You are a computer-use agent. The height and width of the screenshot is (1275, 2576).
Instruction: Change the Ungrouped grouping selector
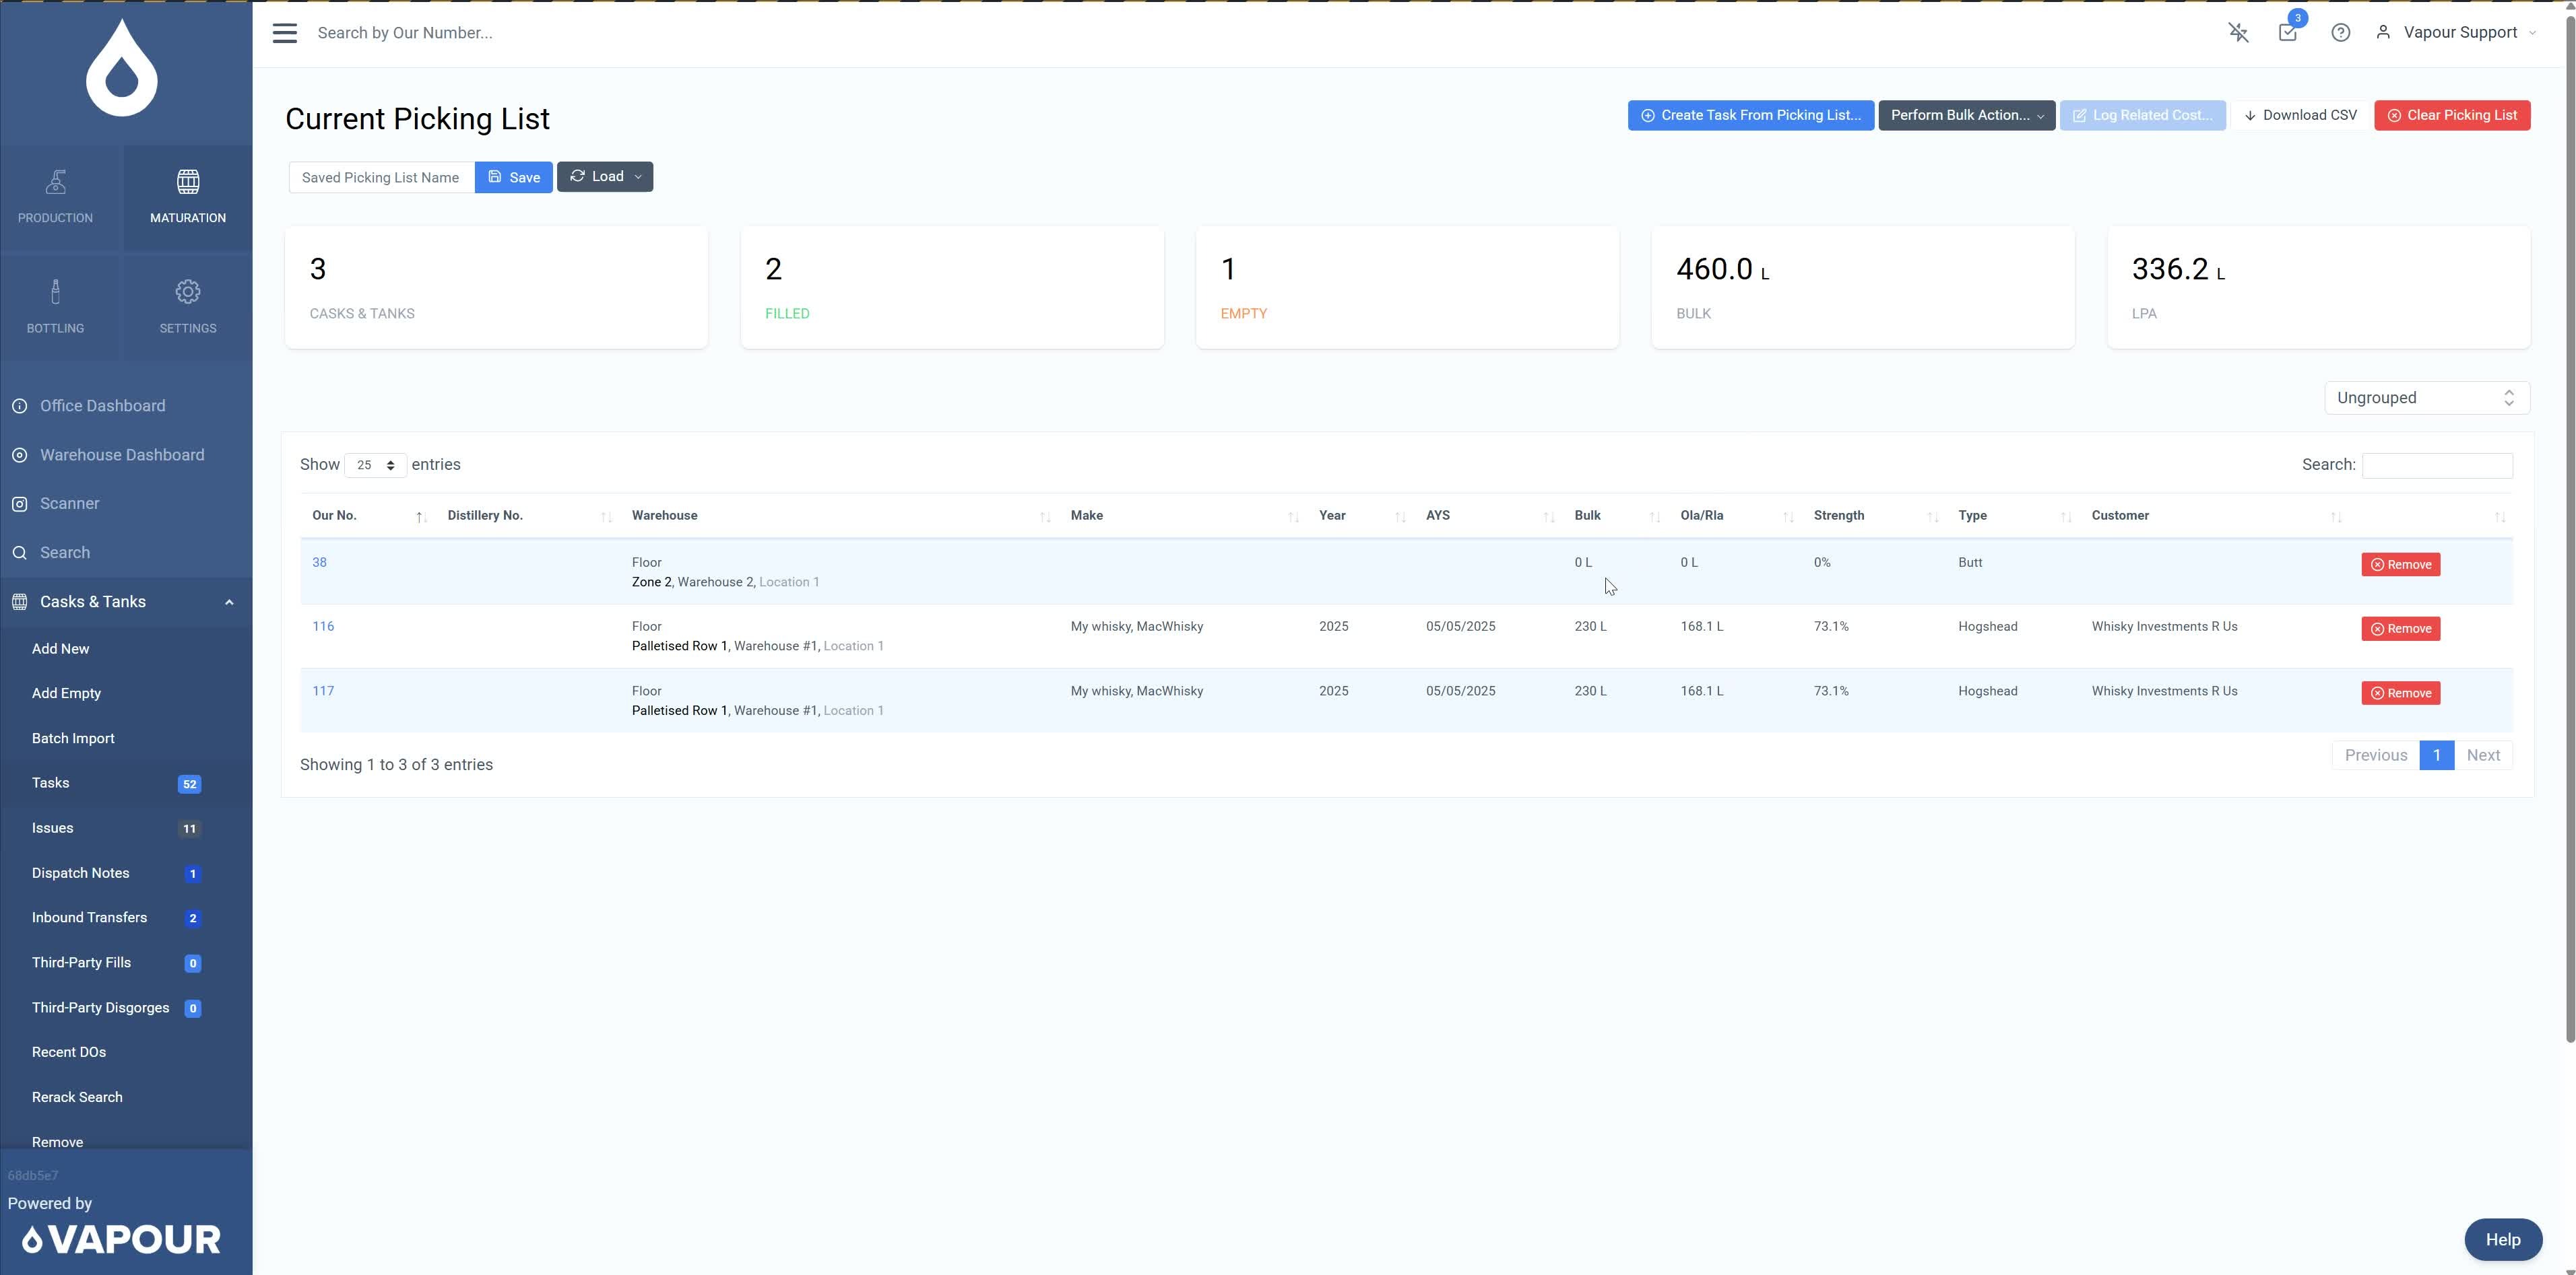click(2426, 398)
